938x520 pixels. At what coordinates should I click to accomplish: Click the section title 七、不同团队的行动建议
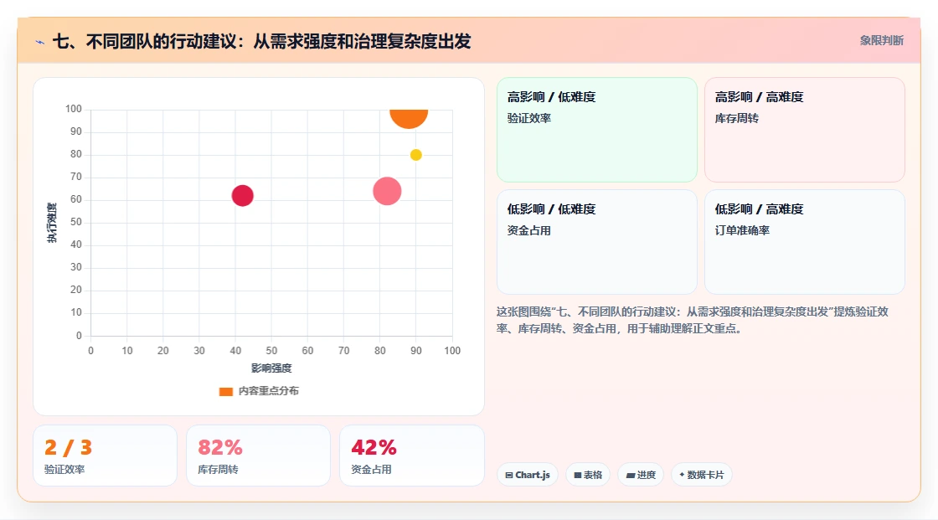[261, 41]
